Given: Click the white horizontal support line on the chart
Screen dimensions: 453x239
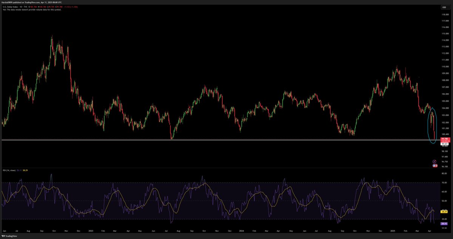Looking at the screenshot, I should tap(226, 140).
